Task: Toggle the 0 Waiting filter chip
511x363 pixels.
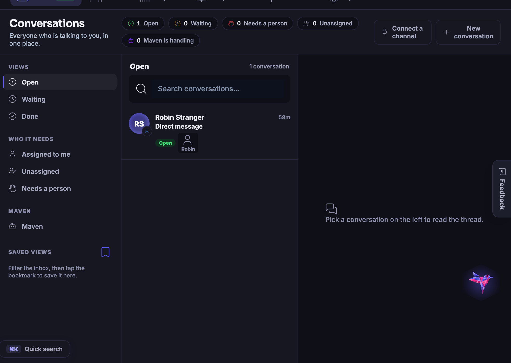Action: click(x=193, y=23)
